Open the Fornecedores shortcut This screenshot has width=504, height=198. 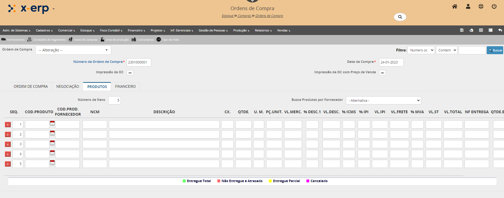pos(13,40)
